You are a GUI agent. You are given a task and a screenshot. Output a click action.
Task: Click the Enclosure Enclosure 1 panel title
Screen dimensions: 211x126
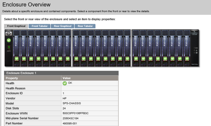[x=21, y=73]
